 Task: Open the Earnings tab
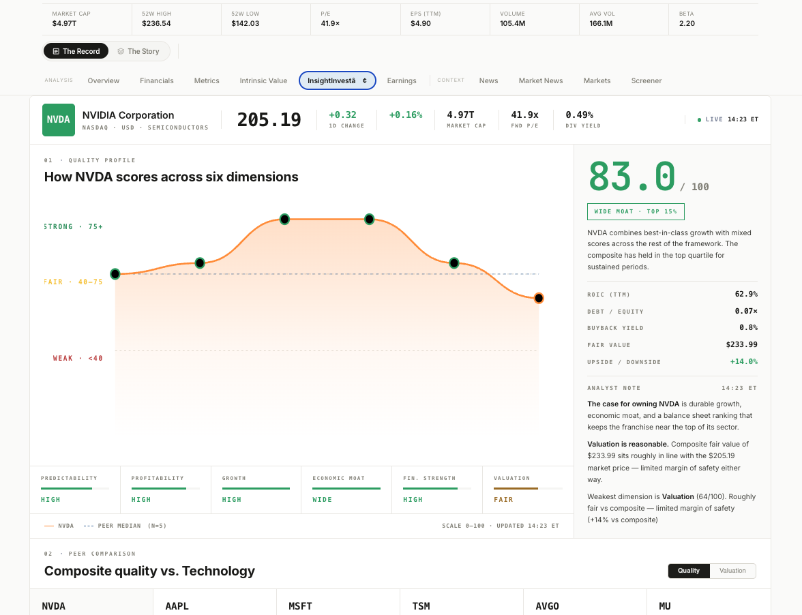[x=402, y=80]
